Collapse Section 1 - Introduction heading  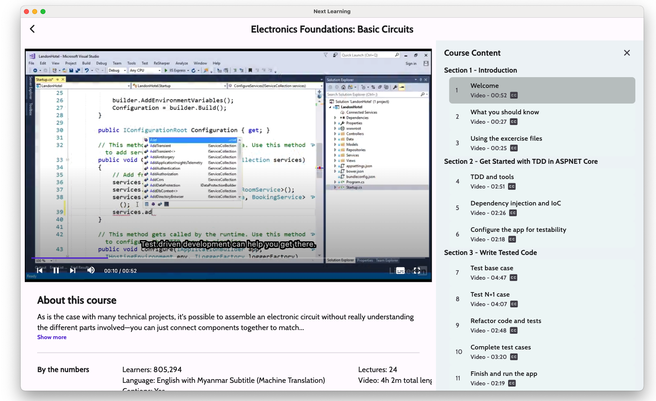click(x=480, y=70)
